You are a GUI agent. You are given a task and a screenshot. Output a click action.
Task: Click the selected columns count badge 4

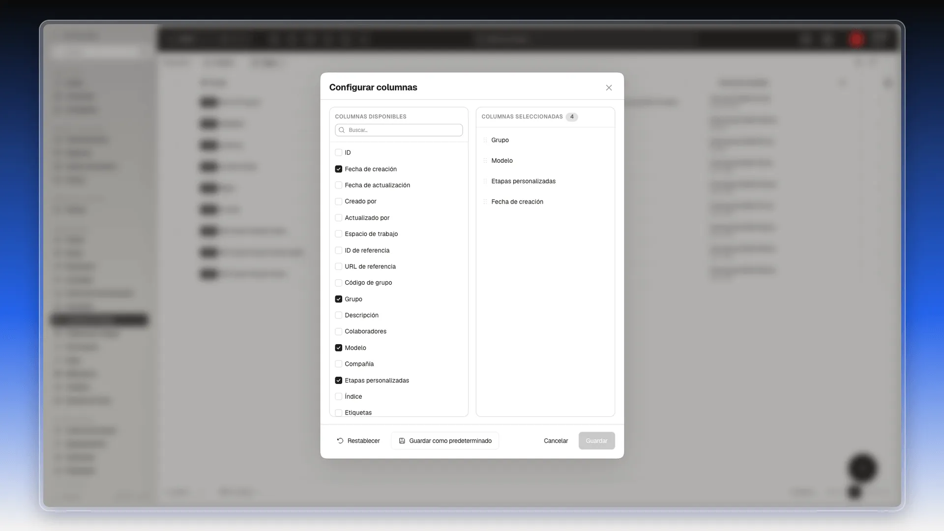click(x=572, y=117)
